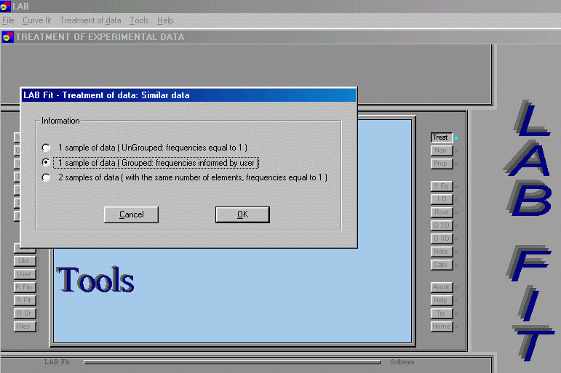Click the Non toolbar button
Screen dimensions: 561x373
pos(442,151)
